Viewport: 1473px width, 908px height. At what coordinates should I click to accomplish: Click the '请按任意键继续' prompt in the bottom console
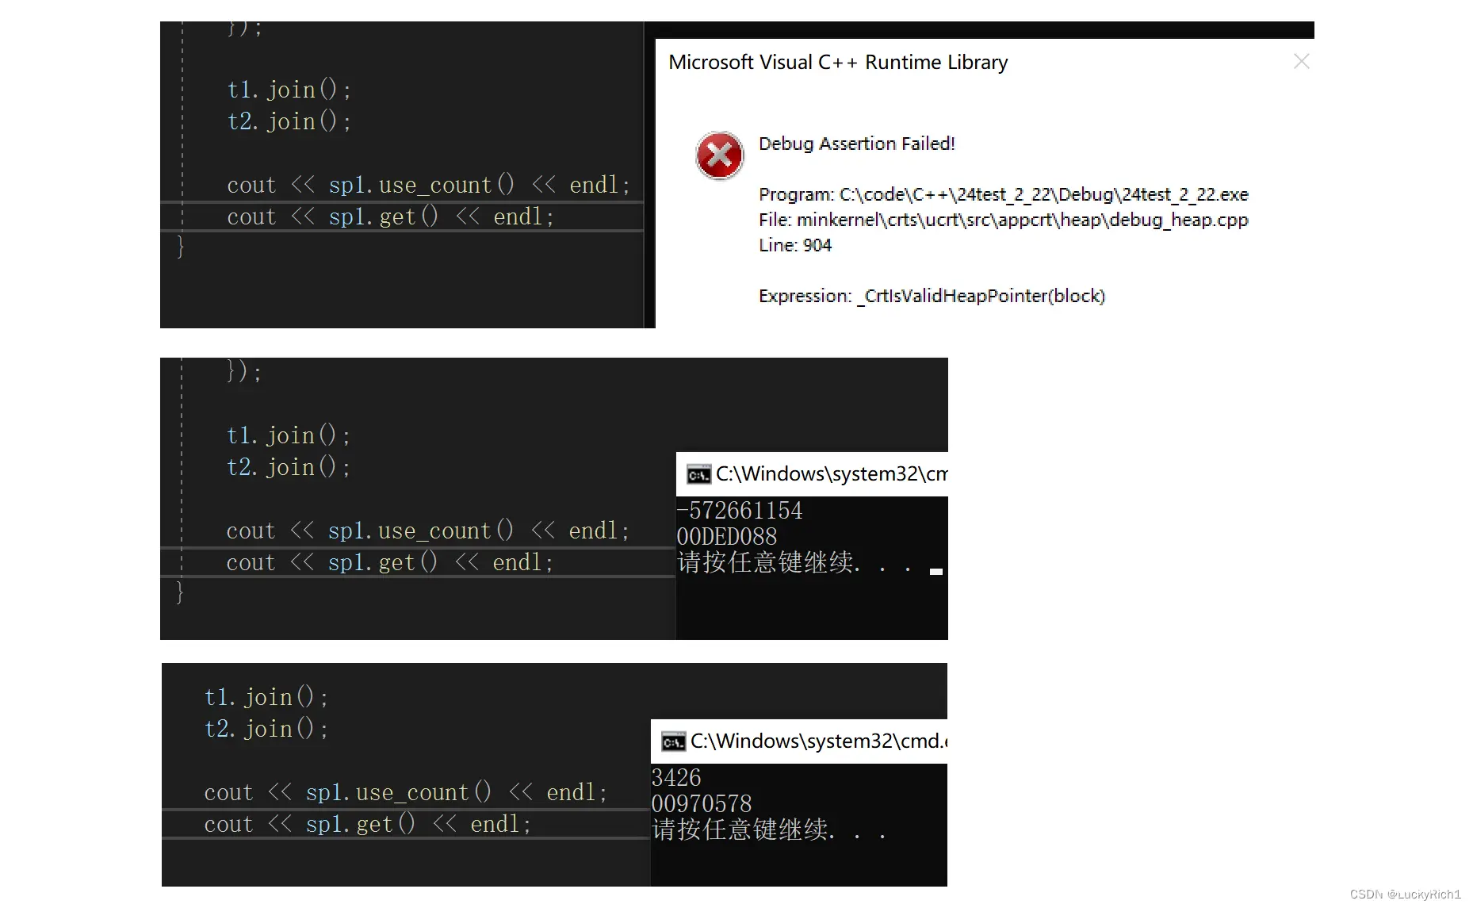coord(769,829)
